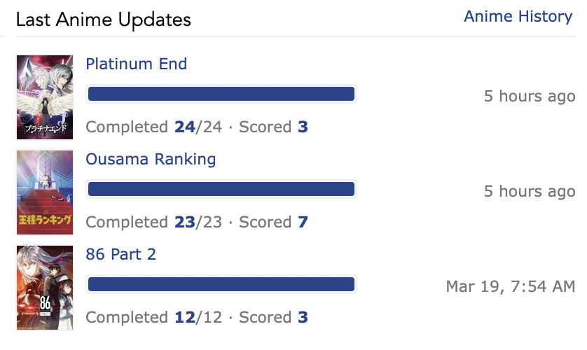Click Ousama Ranking's 5 hours ago timestamp
Screen dimensions: 587x350
pos(530,192)
